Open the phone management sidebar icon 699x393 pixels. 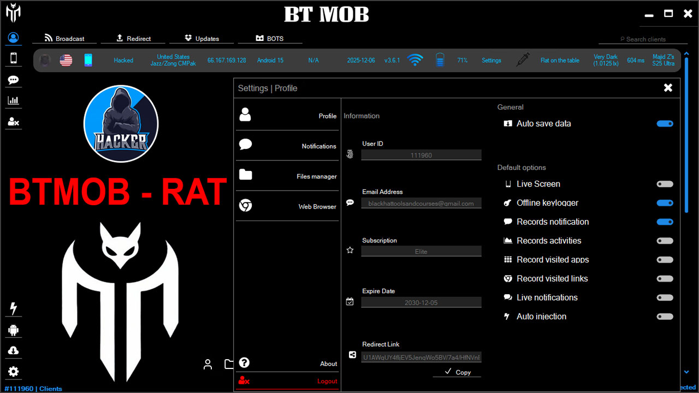[13, 58]
